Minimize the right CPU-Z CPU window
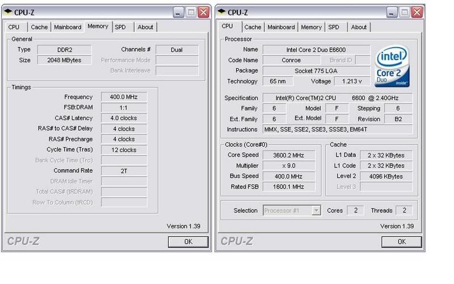 pos(392,12)
